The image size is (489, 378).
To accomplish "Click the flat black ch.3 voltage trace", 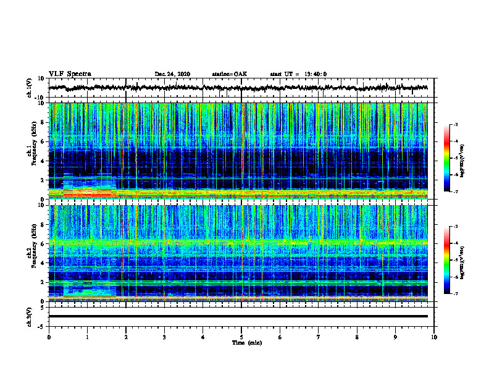I will click(238, 316).
